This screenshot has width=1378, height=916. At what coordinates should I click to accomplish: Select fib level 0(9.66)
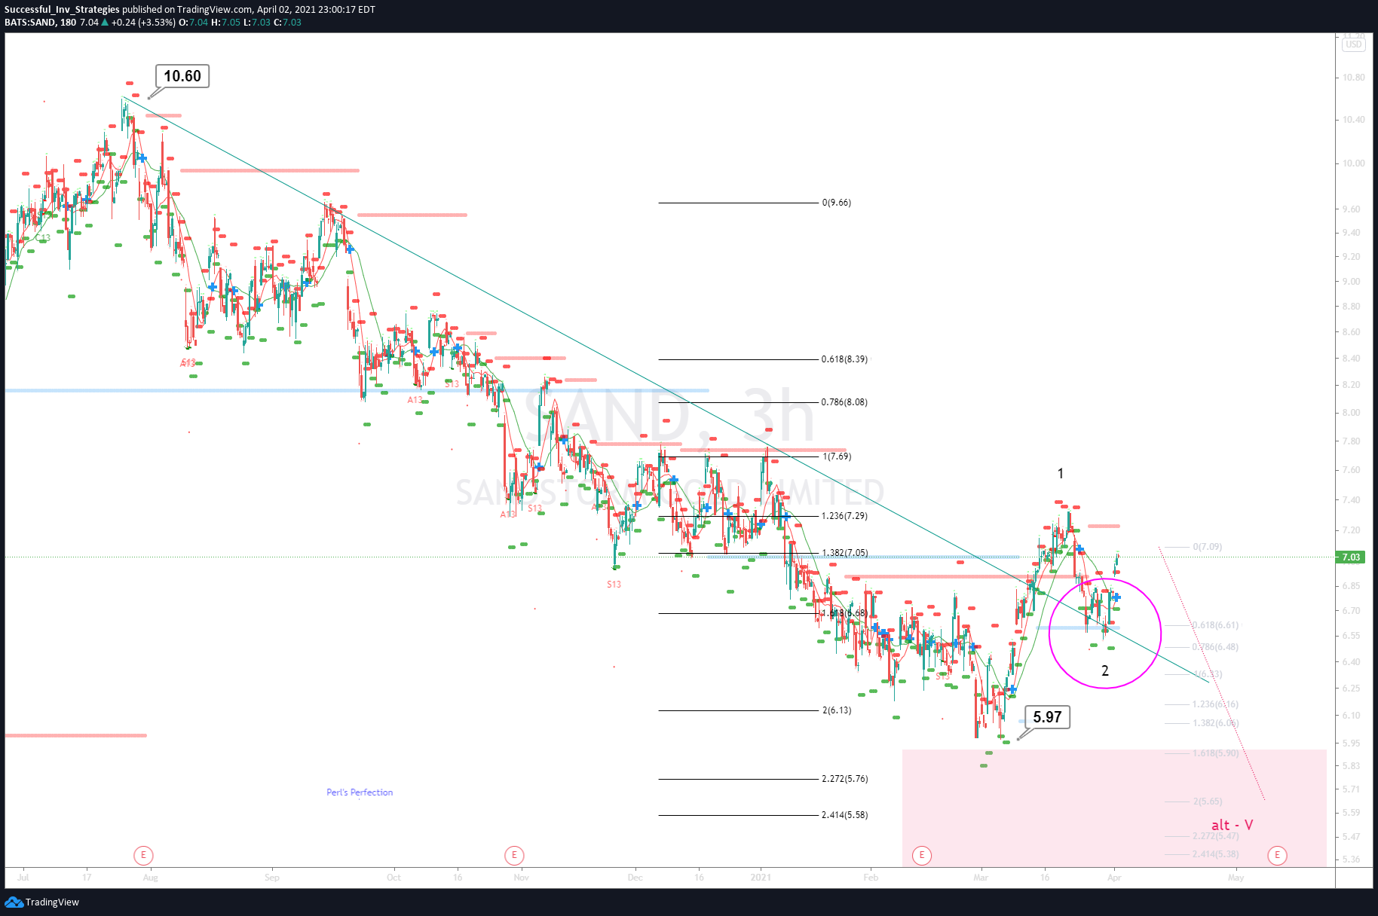tap(837, 203)
